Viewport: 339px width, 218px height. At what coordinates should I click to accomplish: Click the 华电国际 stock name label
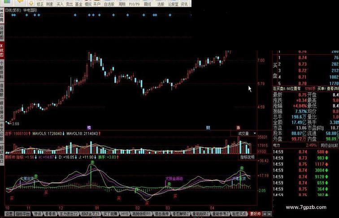30,10
